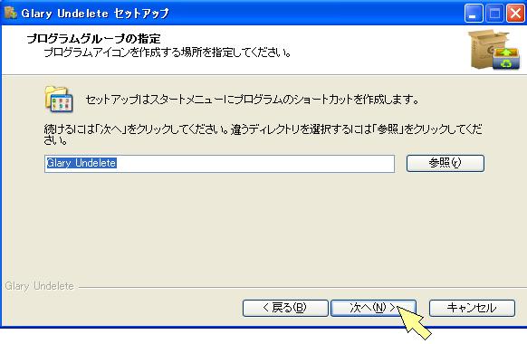Close the Glary Undelete setup window
Screen dimensions: 527x344
[x=515, y=14]
